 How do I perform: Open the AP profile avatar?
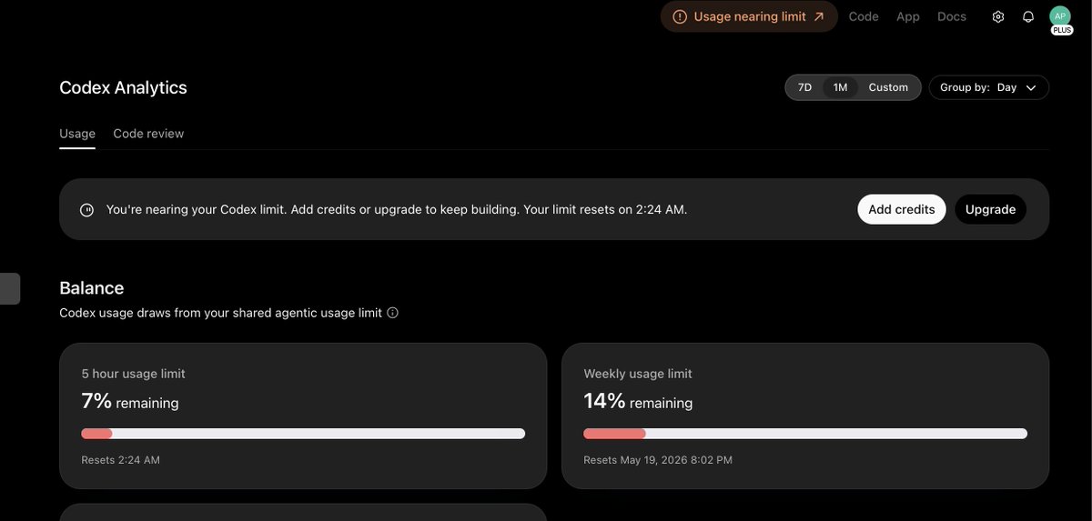[x=1060, y=16]
